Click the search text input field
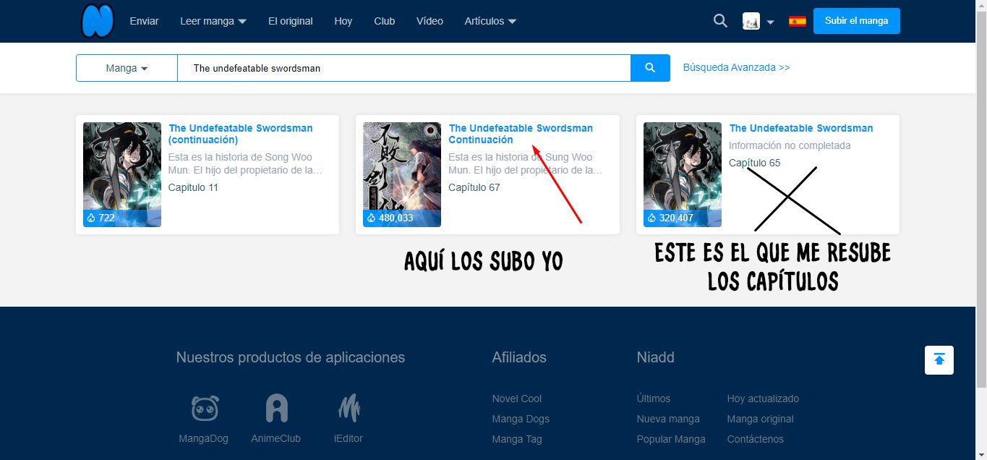Image resolution: width=987 pixels, height=460 pixels. click(x=403, y=68)
